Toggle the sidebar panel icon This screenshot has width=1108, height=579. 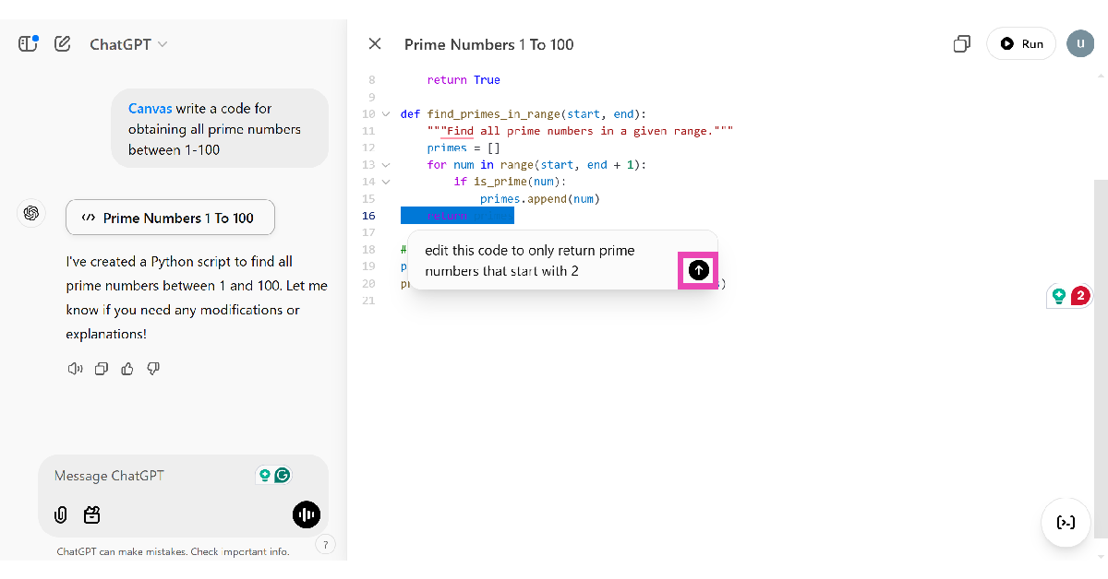[x=28, y=43]
